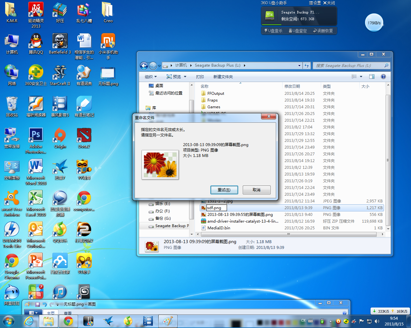Open Explorer help
This screenshot has width=411, height=328.
tap(383, 77)
